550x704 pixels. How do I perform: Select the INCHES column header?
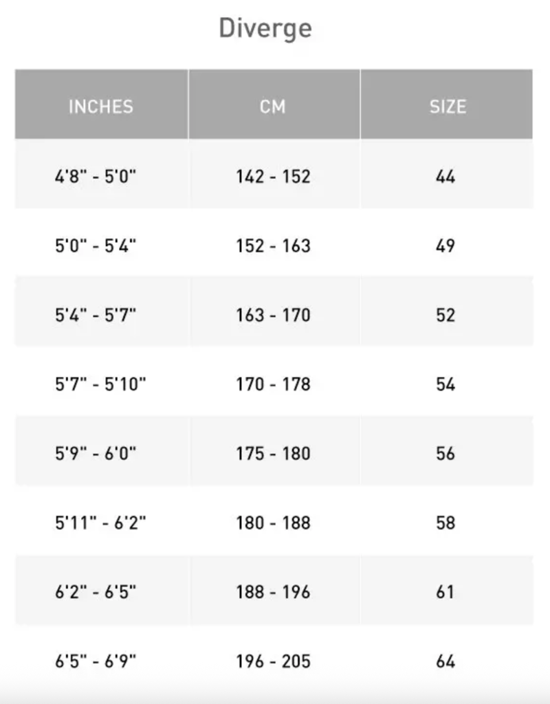(101, 107)
